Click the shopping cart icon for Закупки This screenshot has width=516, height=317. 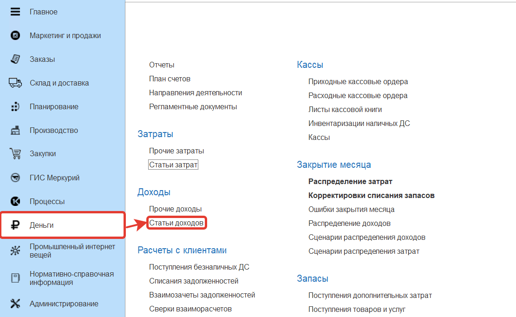click(15, 154)
